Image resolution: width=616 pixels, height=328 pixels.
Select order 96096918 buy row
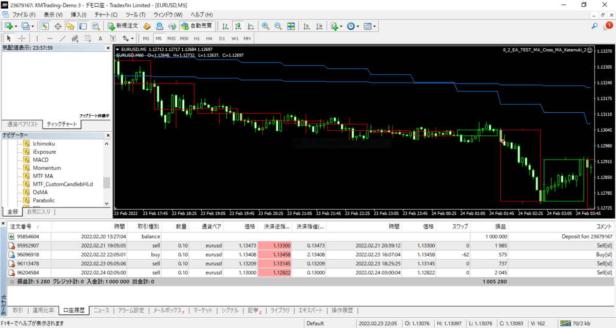point(311,254)
